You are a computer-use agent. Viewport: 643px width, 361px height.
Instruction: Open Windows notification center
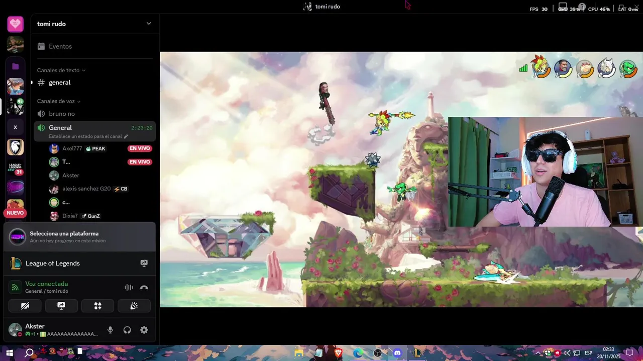point(629,353)
